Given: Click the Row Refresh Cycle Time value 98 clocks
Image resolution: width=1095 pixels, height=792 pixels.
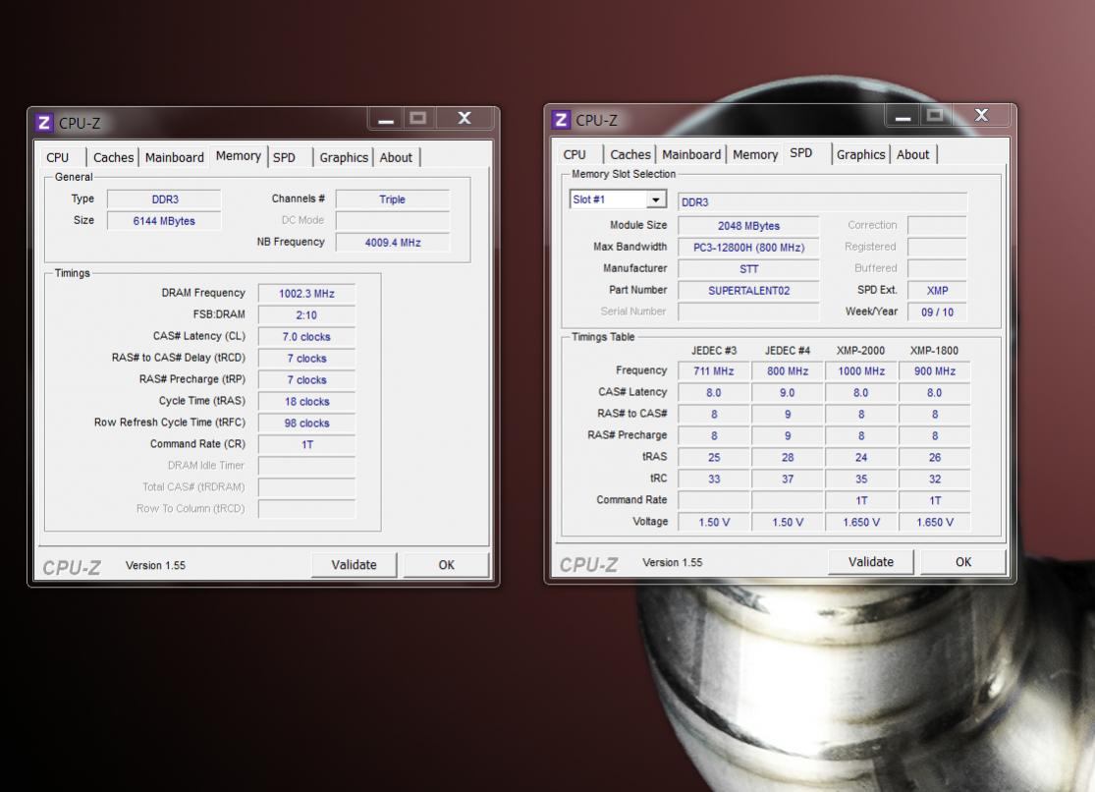Looking at the screenshot, I should pyautogui.click(x=306, y=424).
